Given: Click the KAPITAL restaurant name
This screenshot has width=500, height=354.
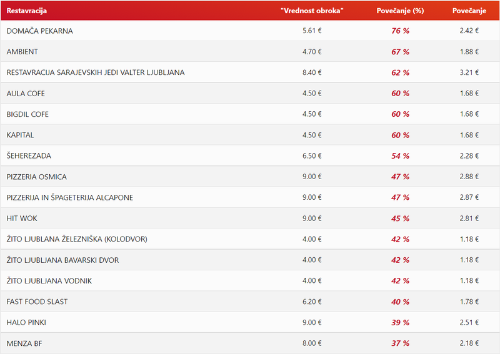Looking at the screenshot, I should (20, 135).
